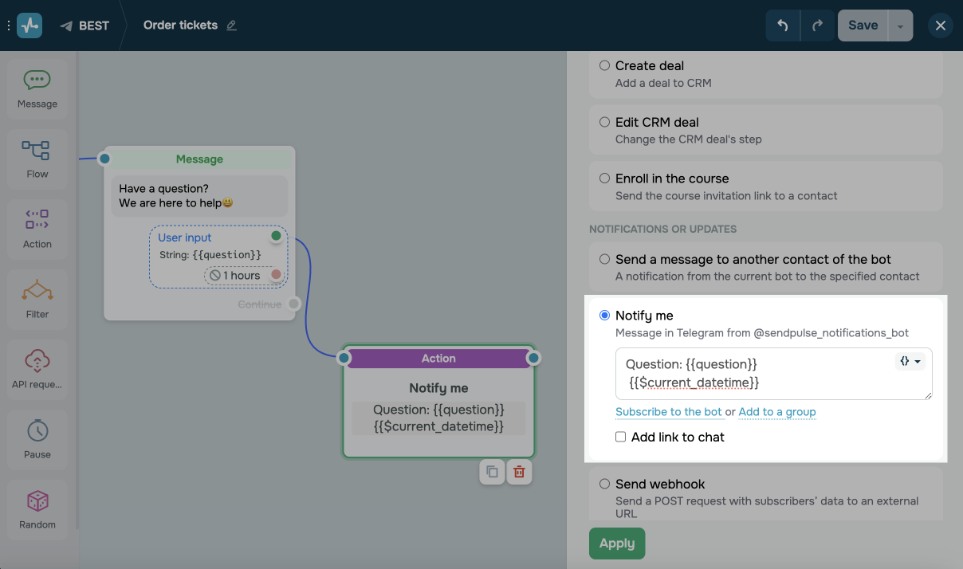963x569 pixels.
Task: Select the Action block tool
Action: coord(37,229)
